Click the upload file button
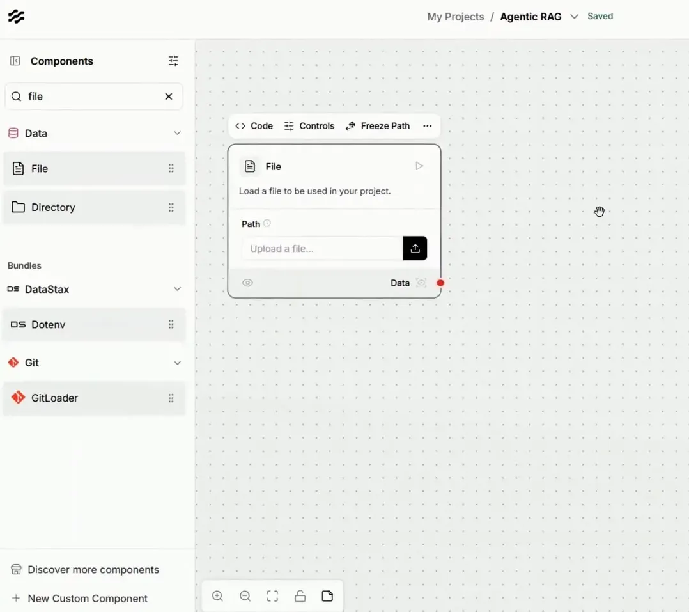 [x=415, y=248]
